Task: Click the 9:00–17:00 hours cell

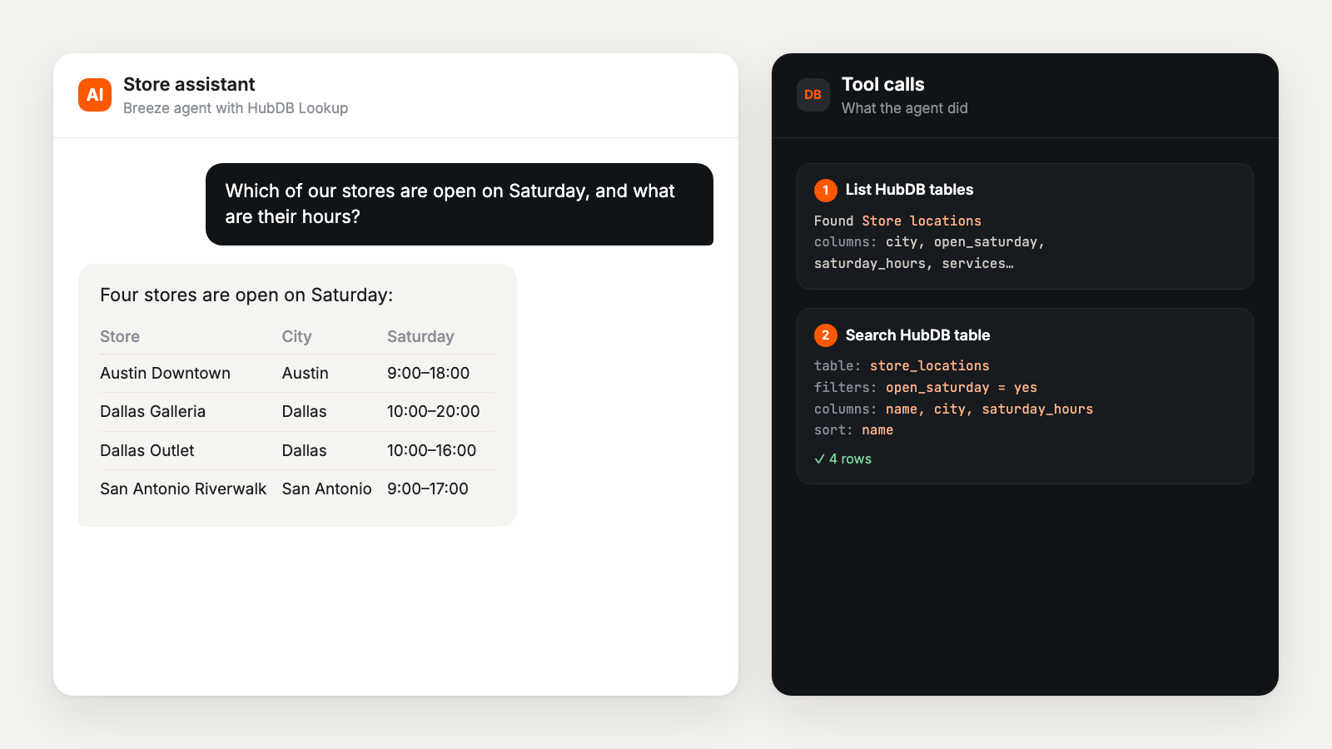Action: 427,489
